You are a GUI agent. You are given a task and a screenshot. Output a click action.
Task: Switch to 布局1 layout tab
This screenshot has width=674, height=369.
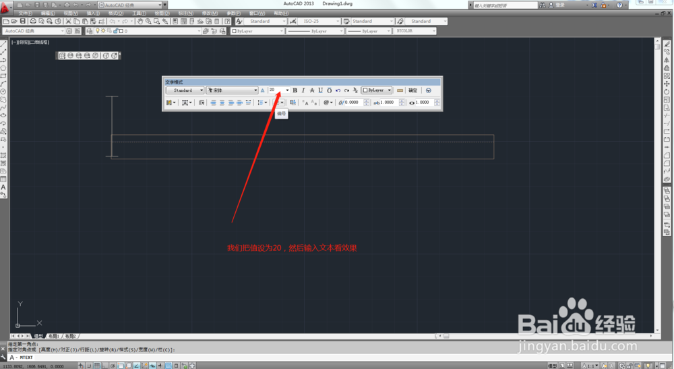[53, 336]
